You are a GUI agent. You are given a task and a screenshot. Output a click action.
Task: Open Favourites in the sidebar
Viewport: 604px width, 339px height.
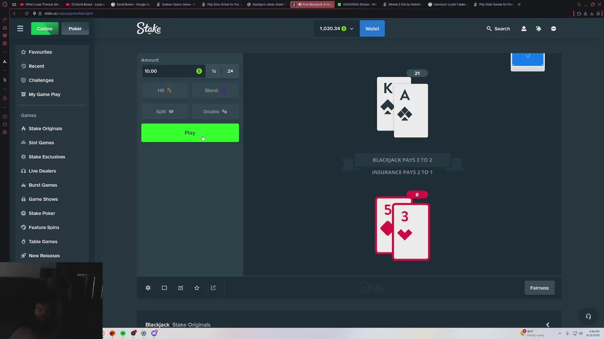(52, 52)
